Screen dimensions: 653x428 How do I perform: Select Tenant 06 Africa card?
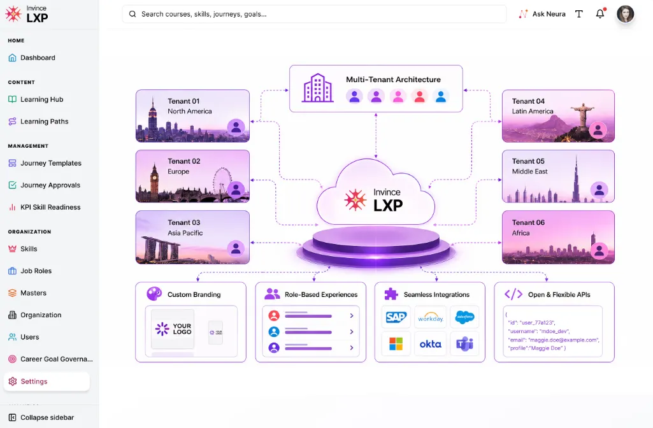tap(558, 238)
